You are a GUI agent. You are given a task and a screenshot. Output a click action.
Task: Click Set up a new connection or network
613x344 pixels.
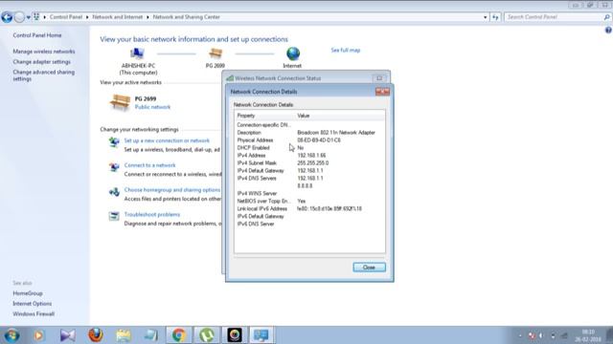(167, 140)
